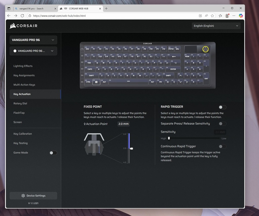259x216 pixels.
Task: Open the Copilot icon in Edge toolbar
Action: [x=241, y=16]
